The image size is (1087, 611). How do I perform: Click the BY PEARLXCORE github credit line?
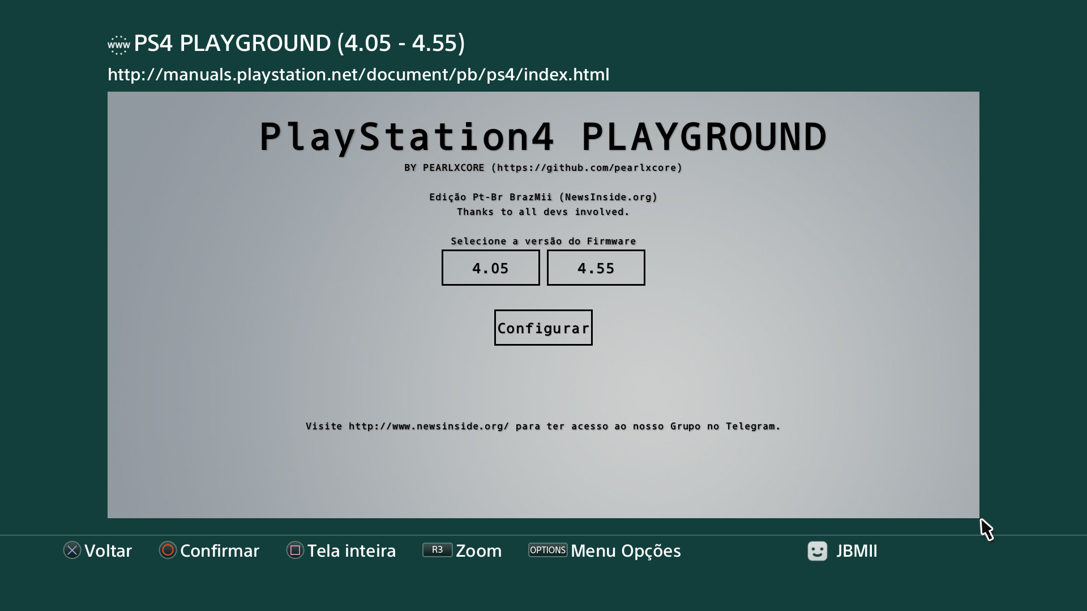543,167
